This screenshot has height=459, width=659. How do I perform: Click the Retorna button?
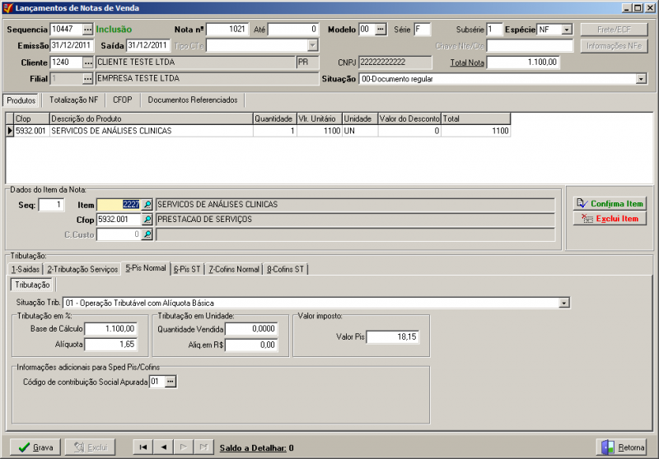[622, 447]
